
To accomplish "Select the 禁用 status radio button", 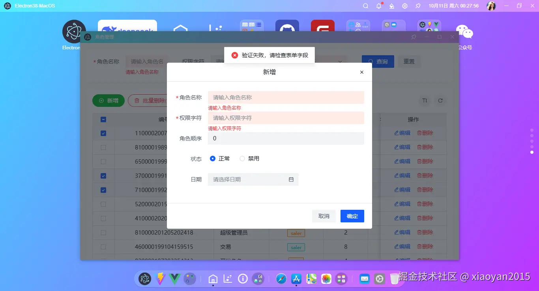I will click(241, 158).
